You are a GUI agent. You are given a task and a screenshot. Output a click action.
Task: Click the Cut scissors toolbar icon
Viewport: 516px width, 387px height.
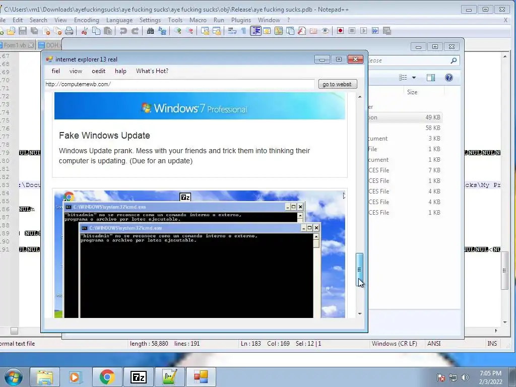tap(85, 31)
